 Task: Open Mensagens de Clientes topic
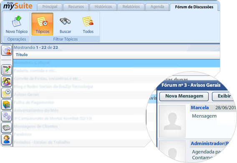coord(35,126)
